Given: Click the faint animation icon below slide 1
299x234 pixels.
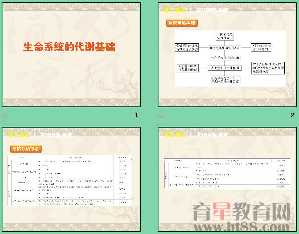Looking at the screenshot, I should [5, 116].
